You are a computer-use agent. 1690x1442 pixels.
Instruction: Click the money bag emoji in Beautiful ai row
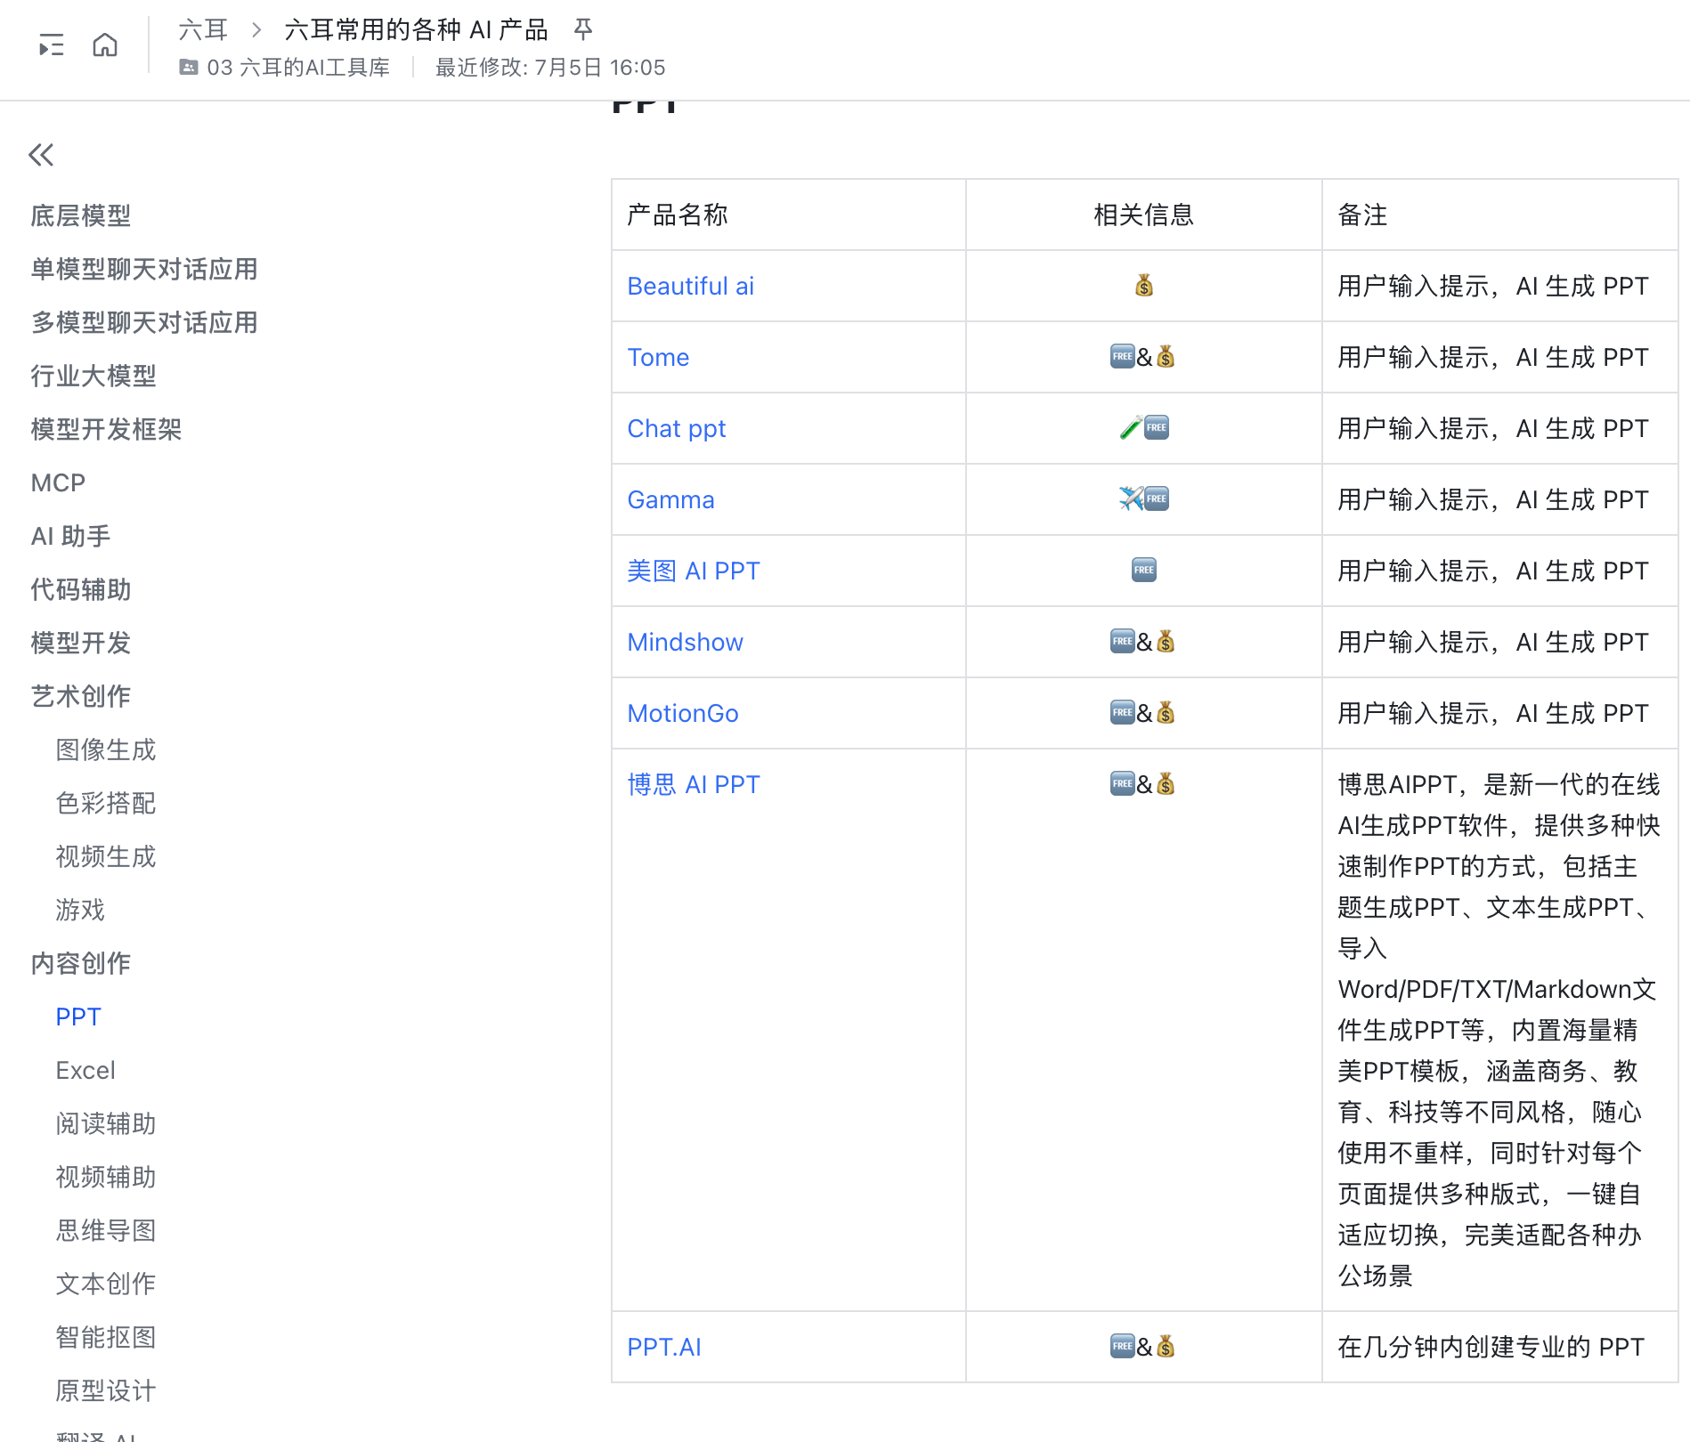(1142, 286)
